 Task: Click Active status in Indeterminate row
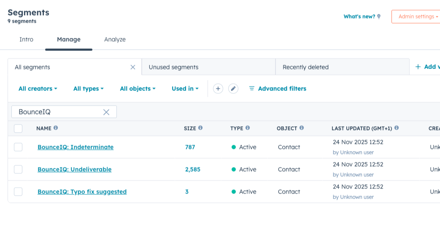[x=244, y=147]
